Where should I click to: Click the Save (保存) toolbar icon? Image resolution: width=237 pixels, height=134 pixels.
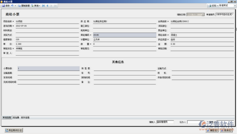4,6
